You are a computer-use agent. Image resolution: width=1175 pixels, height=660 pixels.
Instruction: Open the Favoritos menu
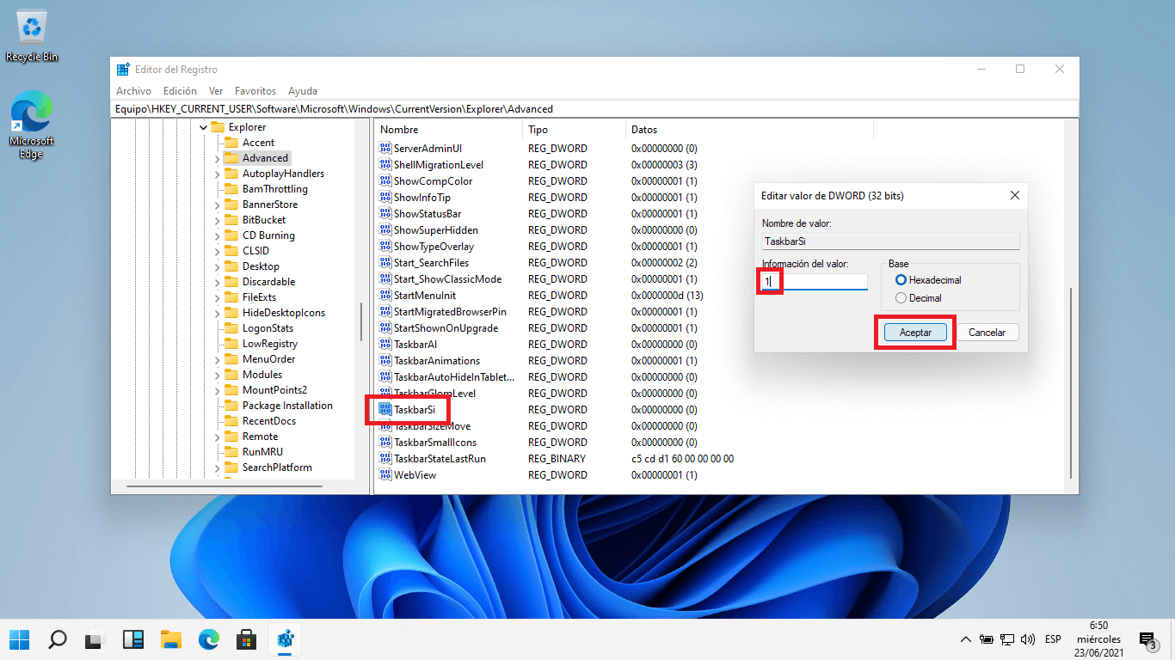(x=255, y=91)
